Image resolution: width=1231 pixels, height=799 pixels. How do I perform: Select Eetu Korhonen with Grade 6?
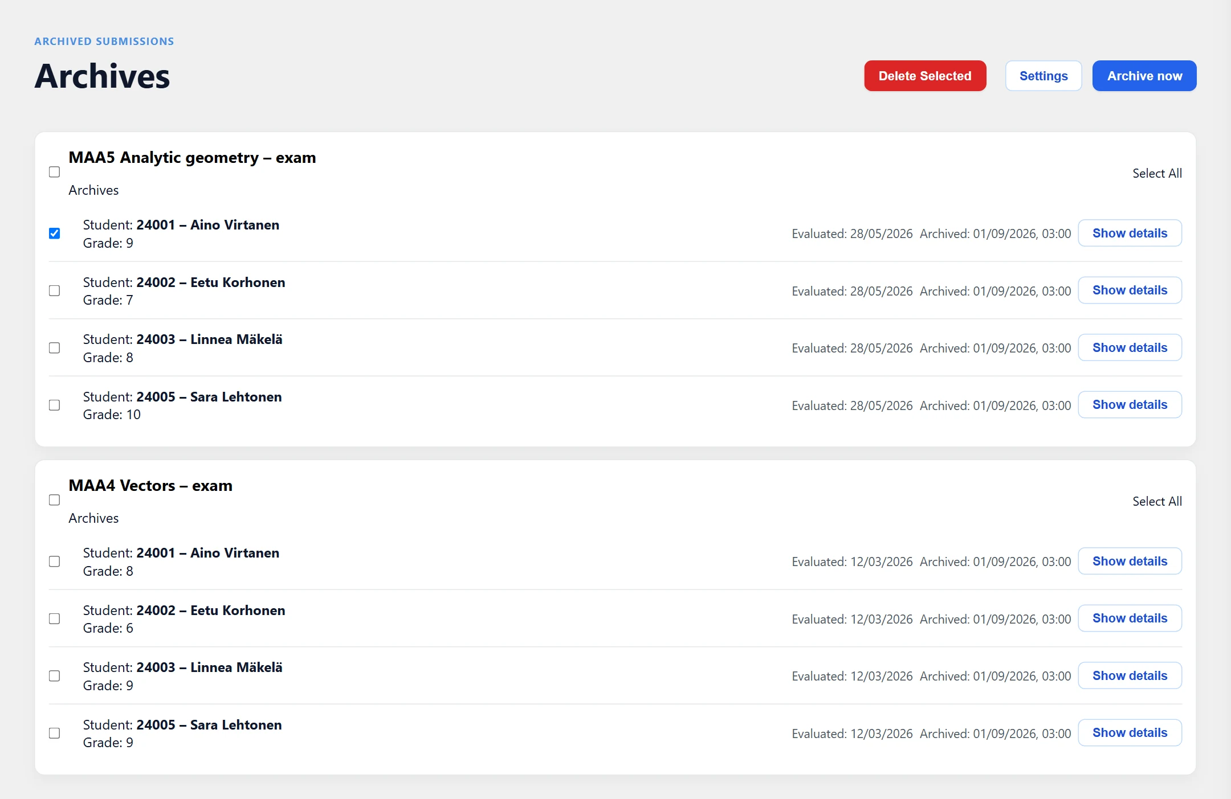(x=55, y=619)
